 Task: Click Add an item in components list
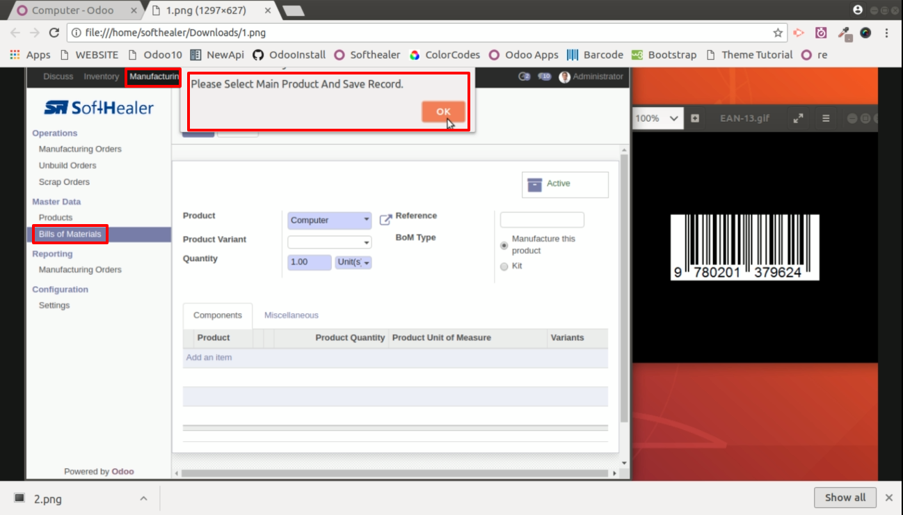point(209,358)
